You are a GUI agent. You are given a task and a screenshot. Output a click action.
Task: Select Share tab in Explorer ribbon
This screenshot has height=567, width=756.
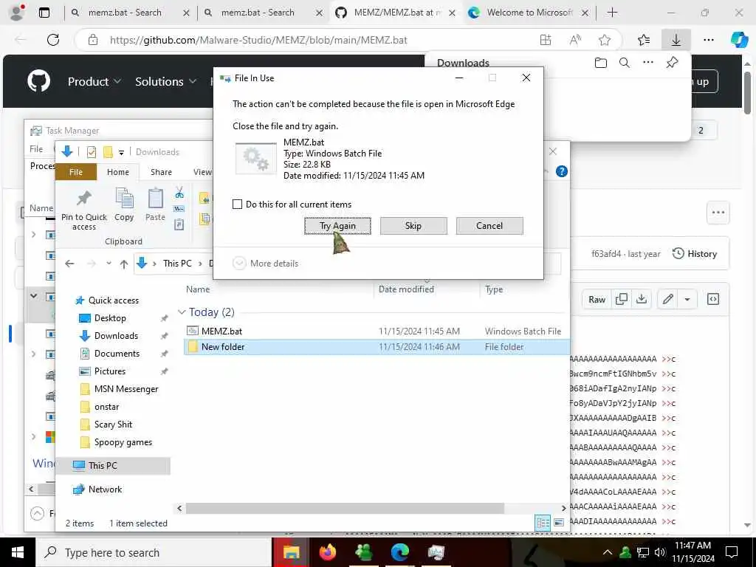coord(161,172)
